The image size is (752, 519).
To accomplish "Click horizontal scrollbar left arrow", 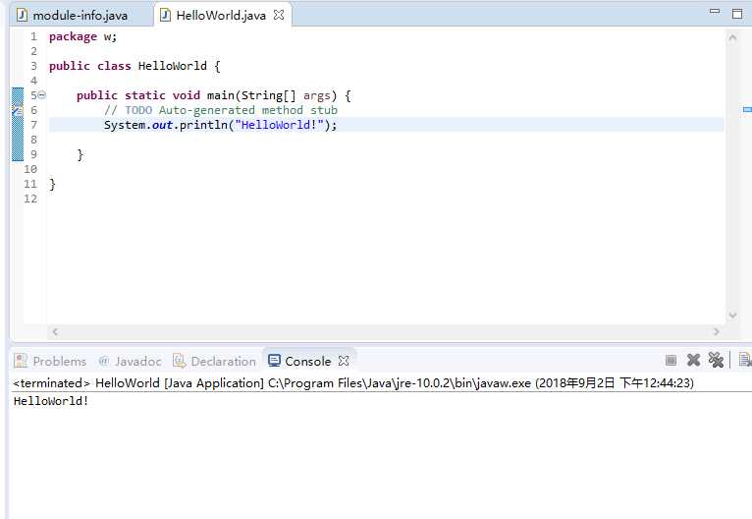I will (x=55, y=331).
